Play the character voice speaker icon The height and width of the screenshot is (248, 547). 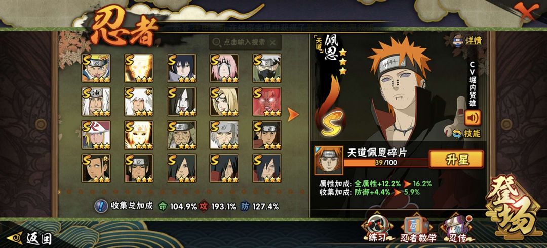[x=473, y=118]
